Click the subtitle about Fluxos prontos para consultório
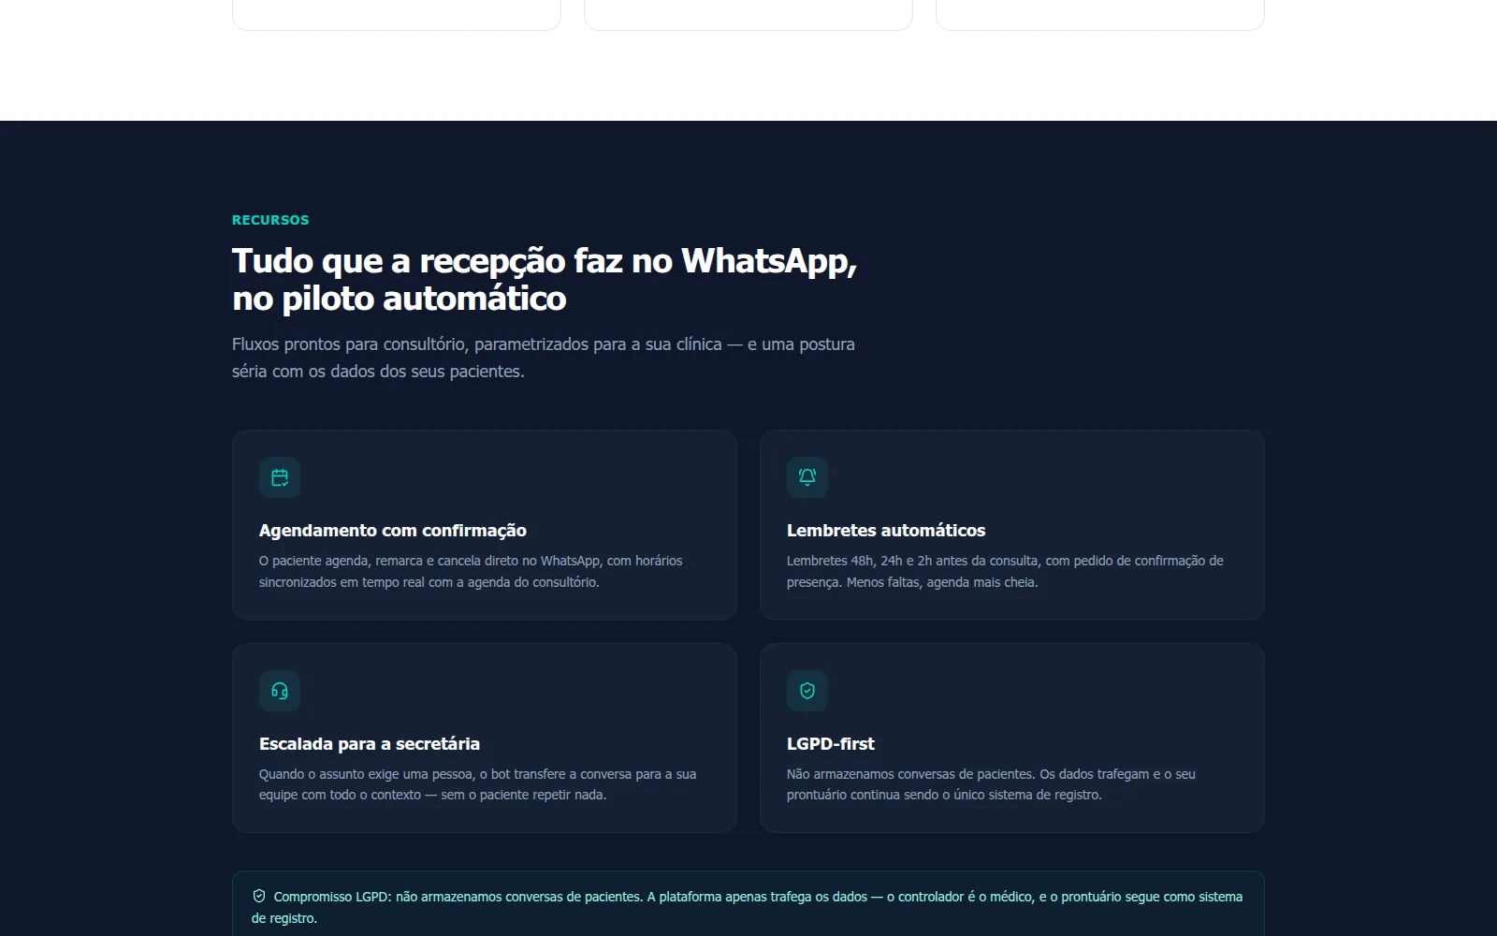 544,358
